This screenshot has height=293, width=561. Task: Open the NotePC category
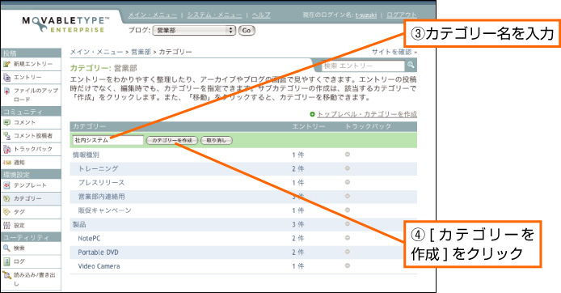coord(89,239)
